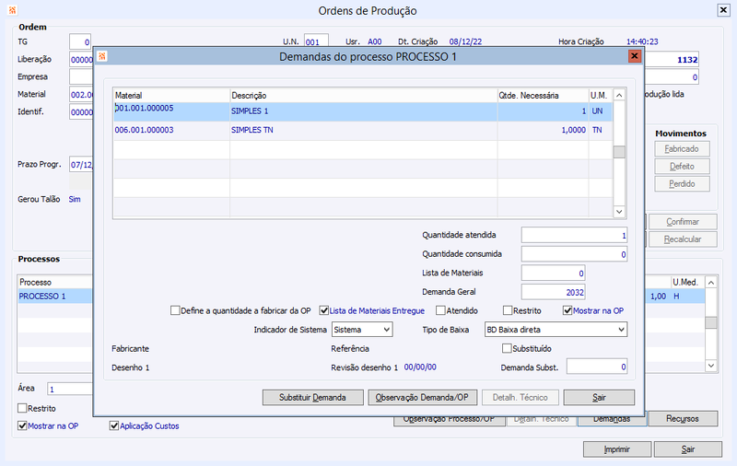
Task: Close the Demandas do processo dialog
Action: (x=634, y=56)
